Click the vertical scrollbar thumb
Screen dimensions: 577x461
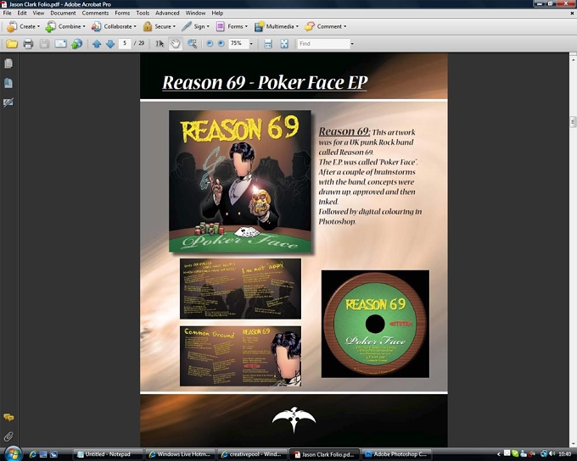tap(573, 121)
